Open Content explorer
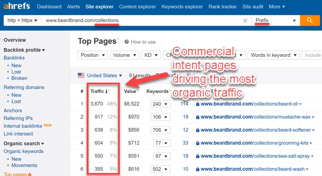Image resolution: width=322 pixels, height=176 pixels. [137, 6]
